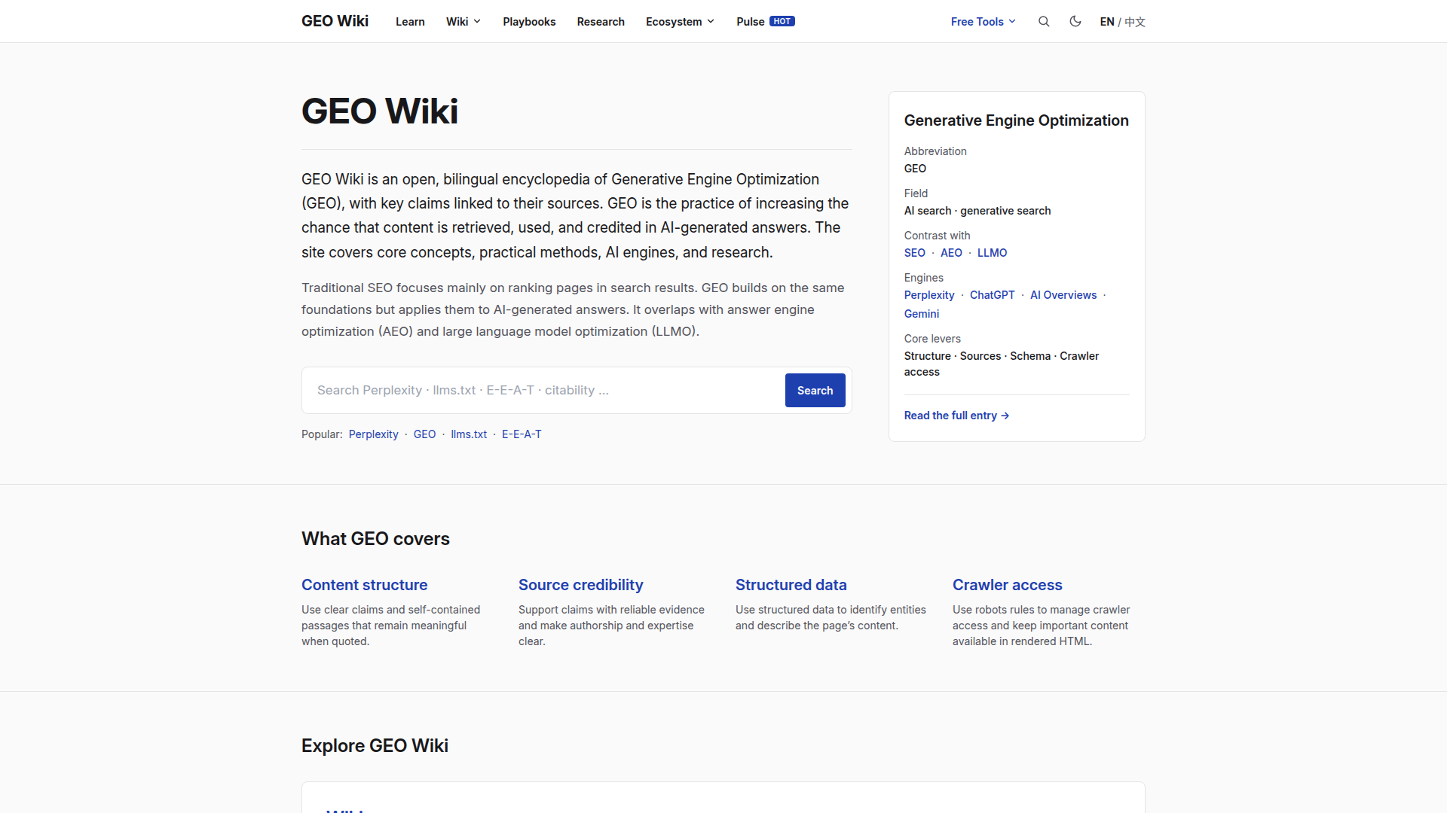Click the GEO Wiki logo in header
1447x813 pixels.
coord(335,21)
